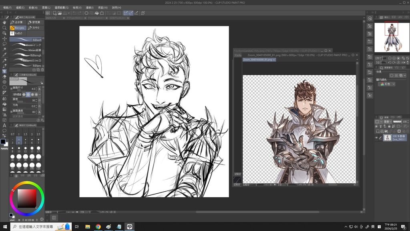Select the Lasso selection tool
The width and height of the screenshot is (410, 231).
coord(4,44)
